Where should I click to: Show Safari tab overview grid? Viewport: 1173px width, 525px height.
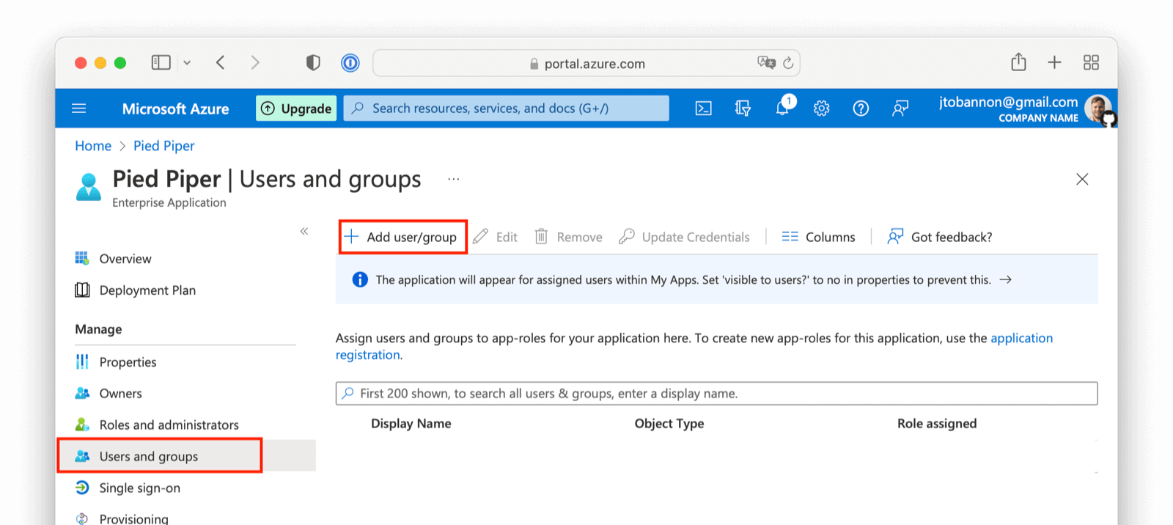pyautogui.click(x=1091, y=62)
